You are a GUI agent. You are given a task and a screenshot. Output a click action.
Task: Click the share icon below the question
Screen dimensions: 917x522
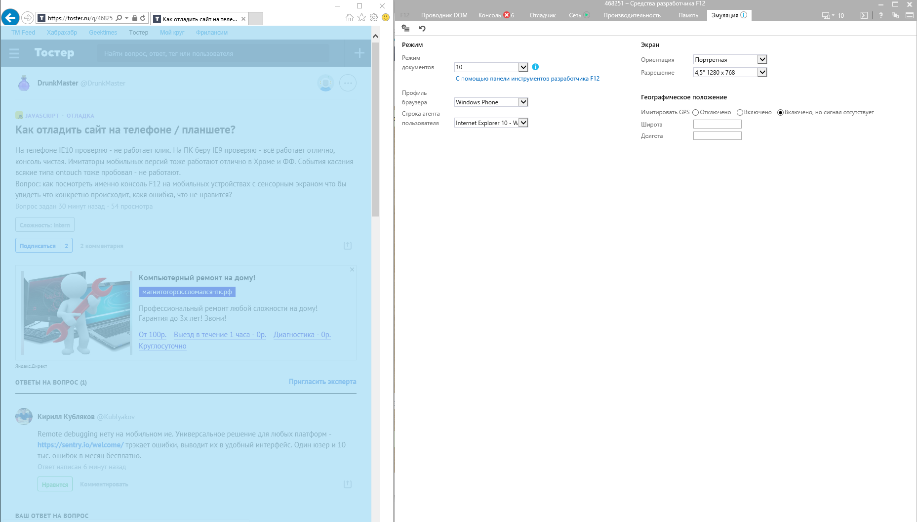[348, 246]
